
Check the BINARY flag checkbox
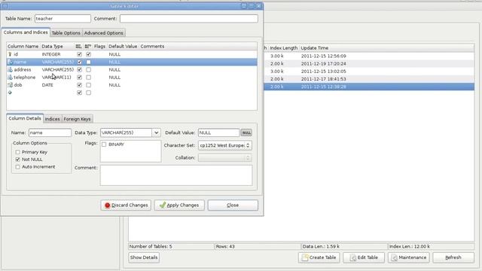[x=104, y=145]
